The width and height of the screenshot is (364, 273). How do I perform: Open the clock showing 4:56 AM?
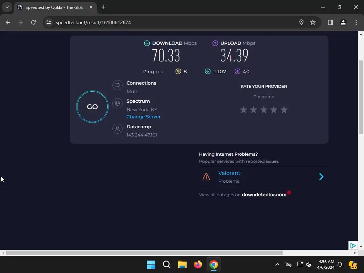326,264
